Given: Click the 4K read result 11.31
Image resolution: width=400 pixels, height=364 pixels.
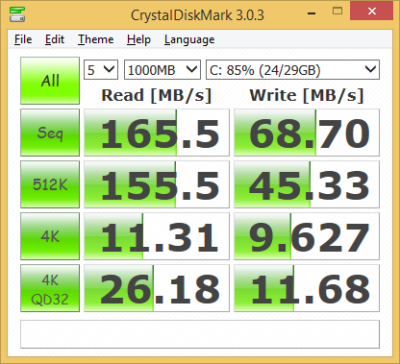Looking at the screenshot, I should (x=157, y=236).
